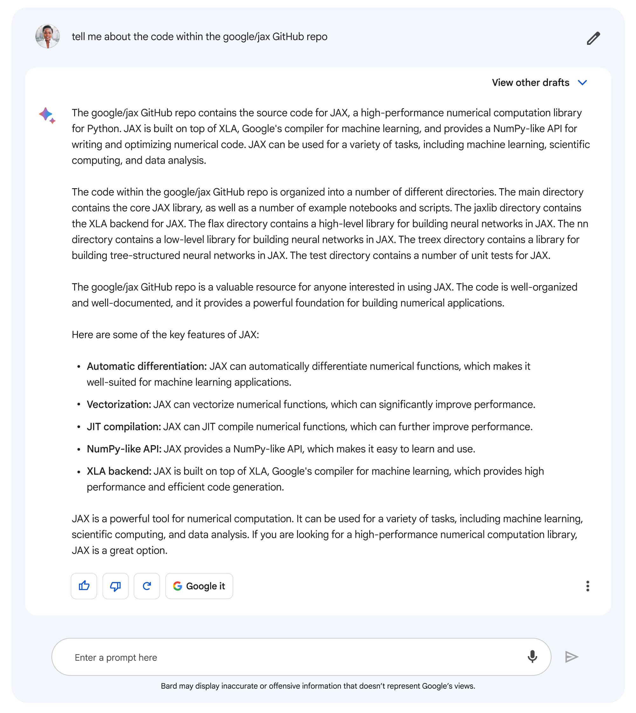636x713 pixels.
Task: Regenerate the response with refresh icon
Action: click(147, 586)
